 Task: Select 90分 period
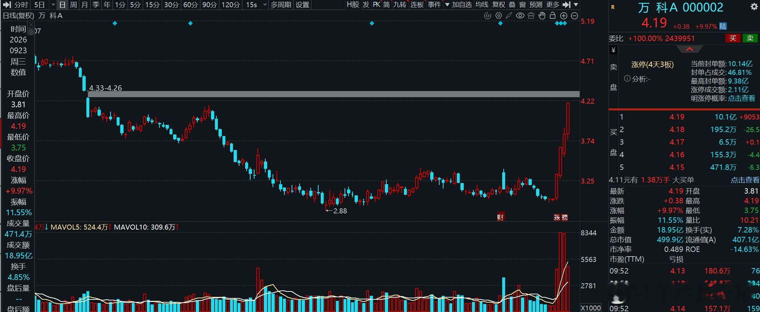coord(210,5)
